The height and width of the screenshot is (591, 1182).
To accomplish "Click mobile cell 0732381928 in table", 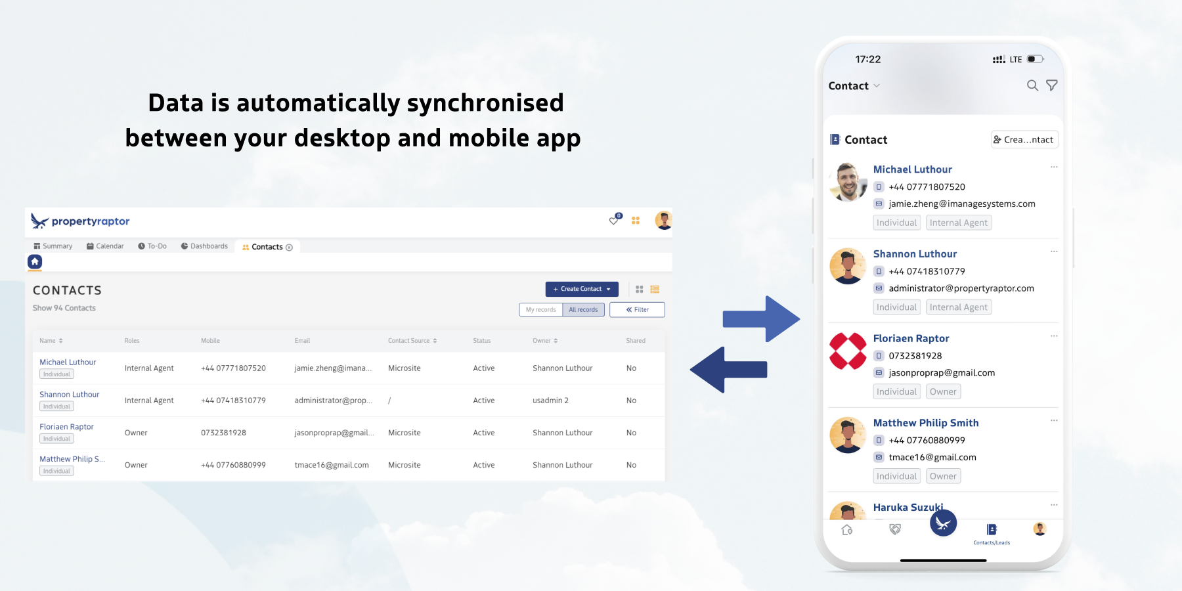I will pyautogui.click(x=223, y=433).
